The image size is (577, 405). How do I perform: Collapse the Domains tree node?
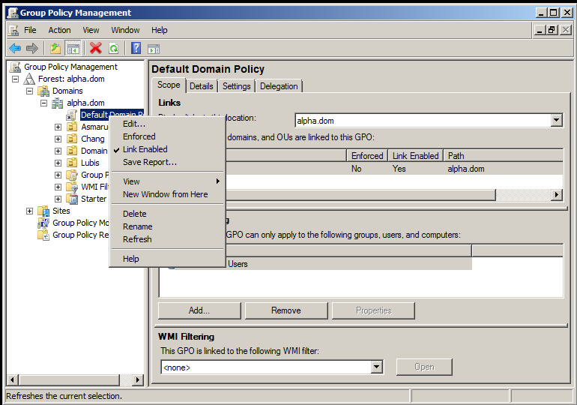coord(29,91)
